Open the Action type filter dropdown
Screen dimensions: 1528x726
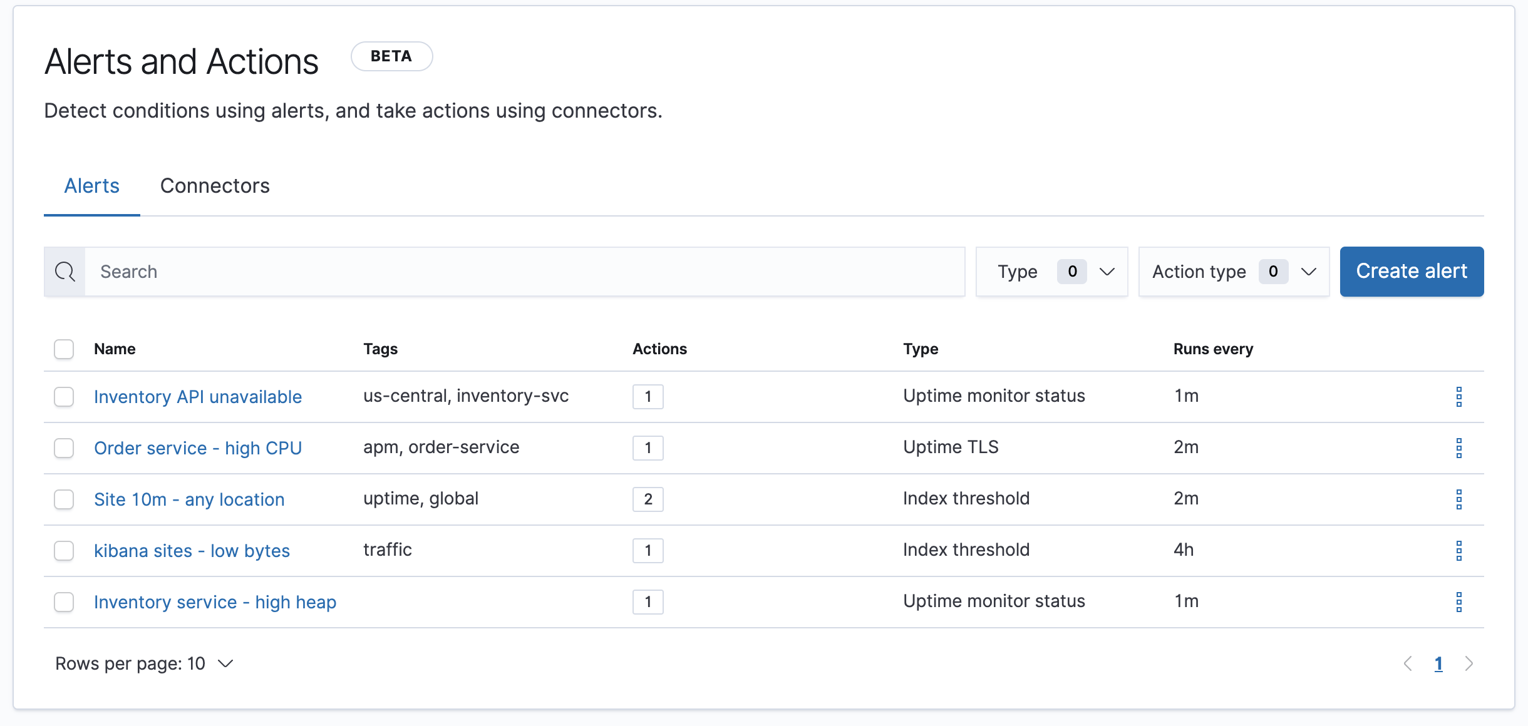(1233, 272)
